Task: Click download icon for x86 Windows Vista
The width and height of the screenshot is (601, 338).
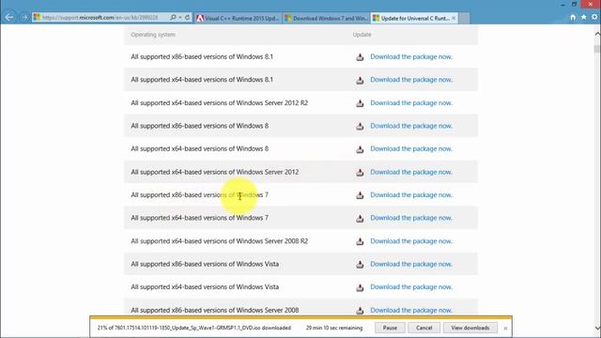Action: [x=360, y=265]
